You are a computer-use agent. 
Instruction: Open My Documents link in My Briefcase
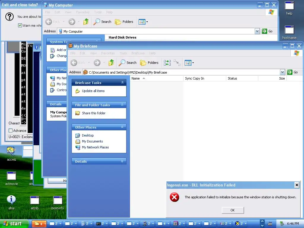(92, 141)
